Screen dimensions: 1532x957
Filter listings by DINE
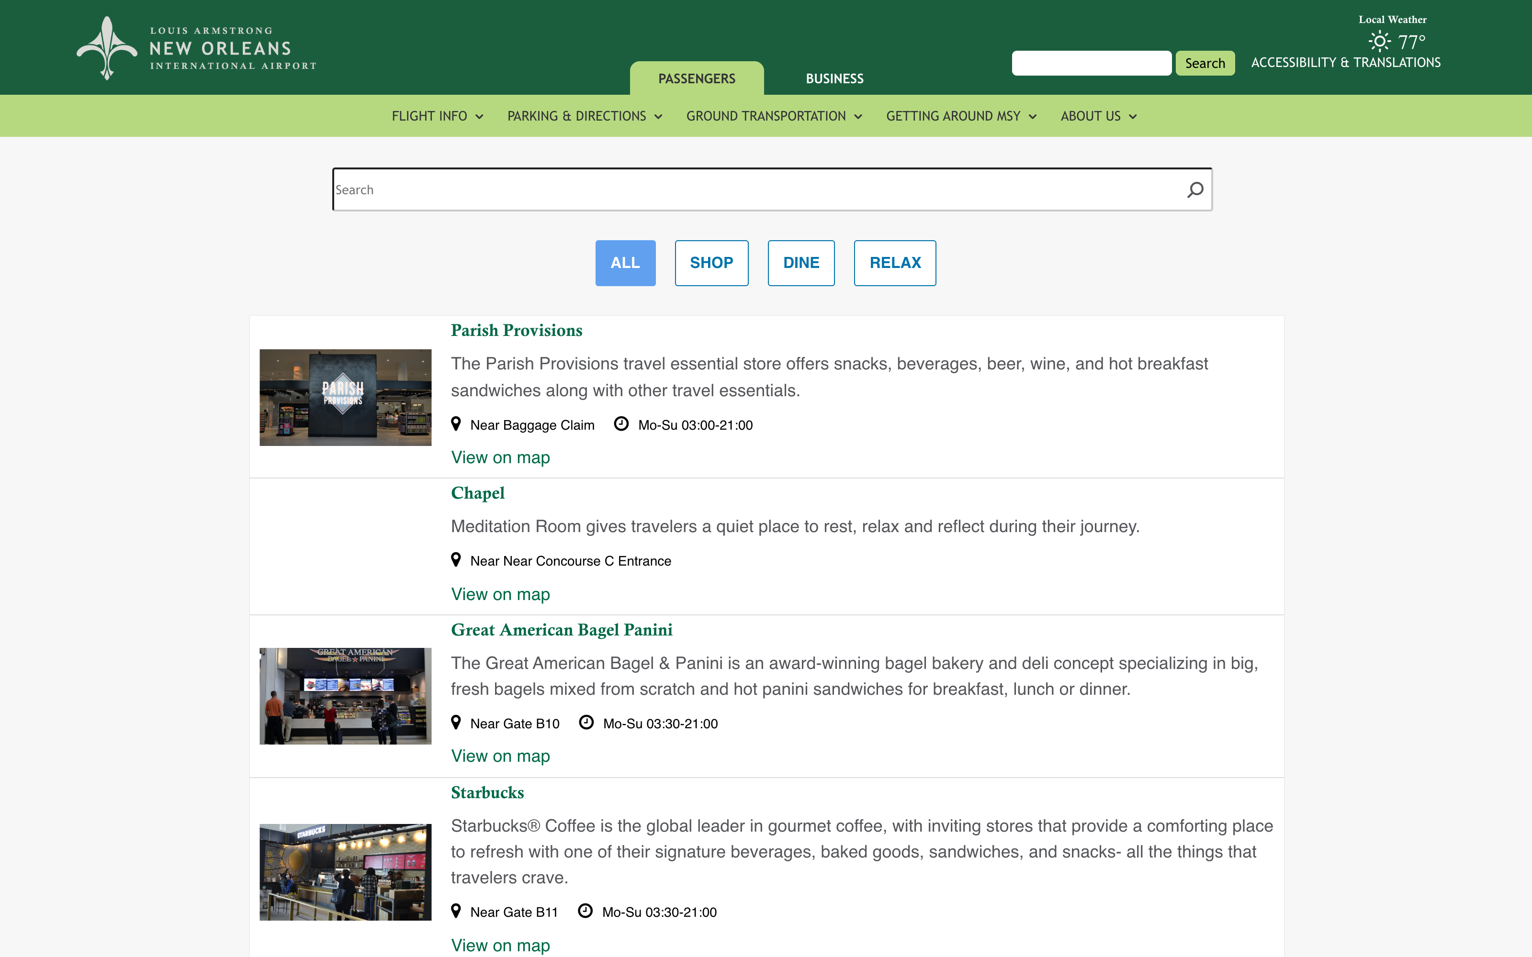click(x=801, y=263)
